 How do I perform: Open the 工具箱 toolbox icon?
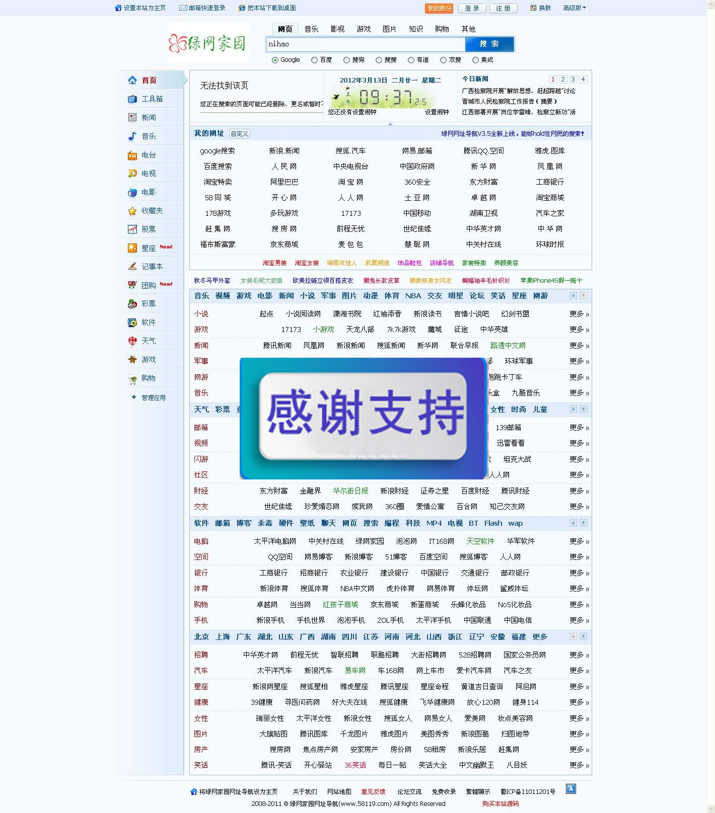pos(132,99)
